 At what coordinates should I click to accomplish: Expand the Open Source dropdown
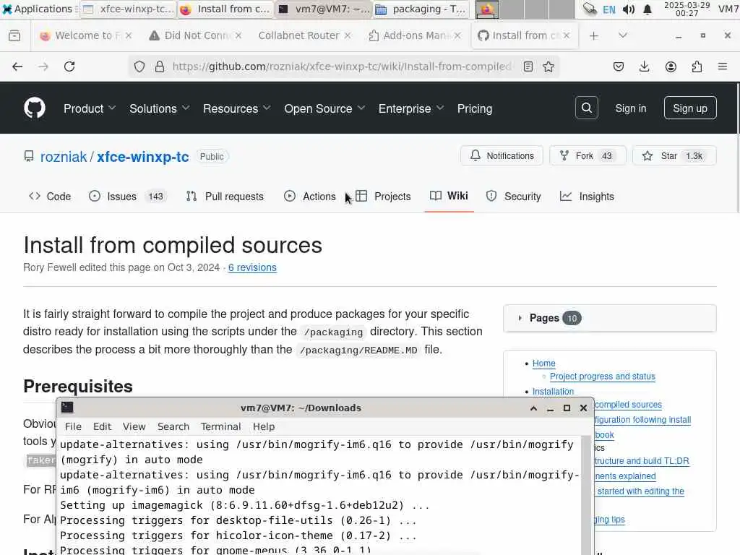pyautogui.click(x=324, y=108)
